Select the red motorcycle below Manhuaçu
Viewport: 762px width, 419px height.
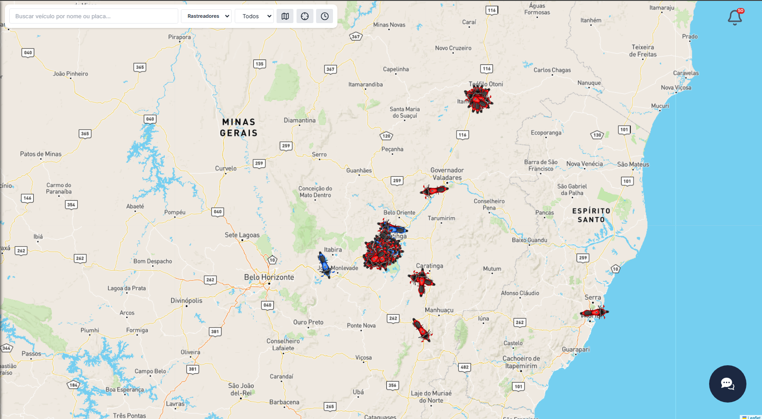tap(421, 330)
